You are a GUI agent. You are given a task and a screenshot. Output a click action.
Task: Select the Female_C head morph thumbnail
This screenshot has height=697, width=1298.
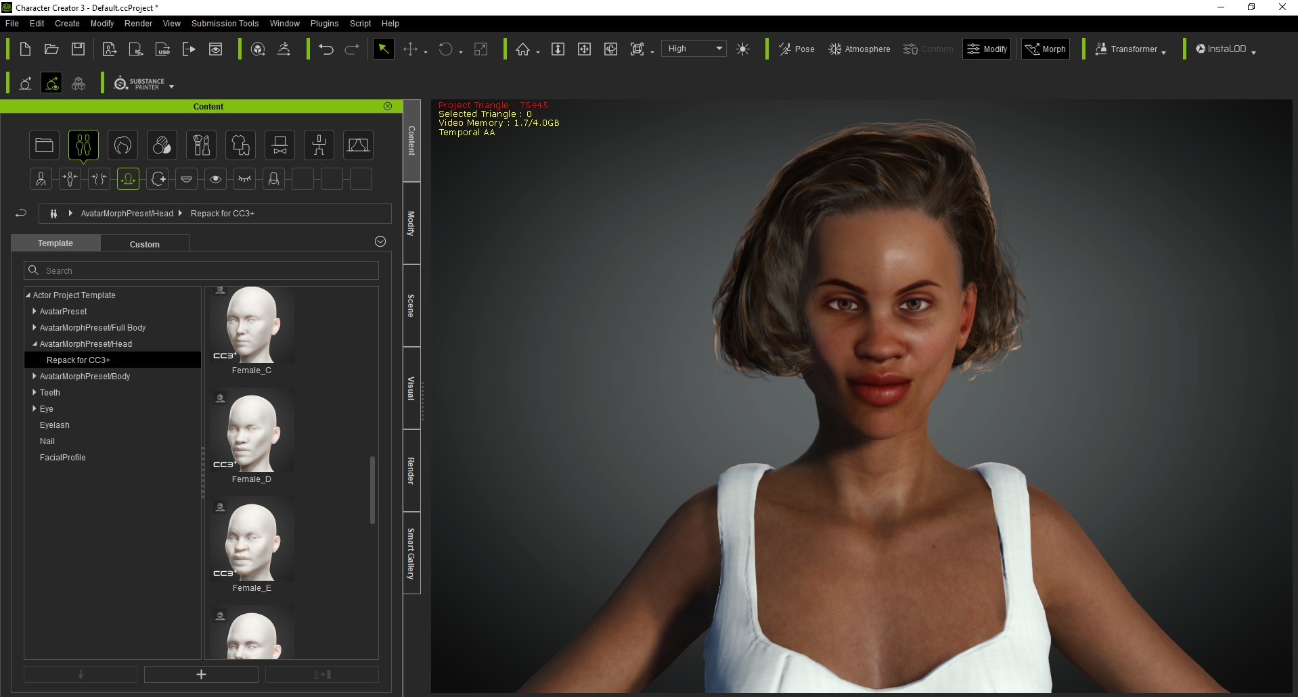tap(252, 325)
